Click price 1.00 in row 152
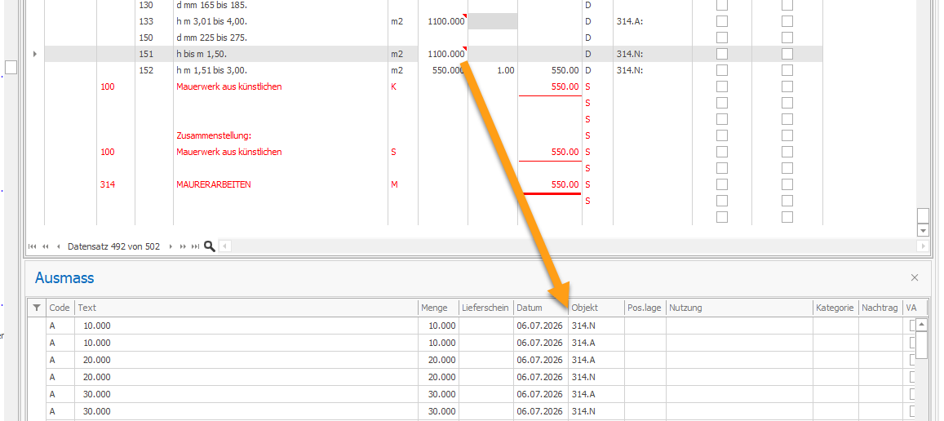Viewport: 944px width, 421px height. point(505,70)
